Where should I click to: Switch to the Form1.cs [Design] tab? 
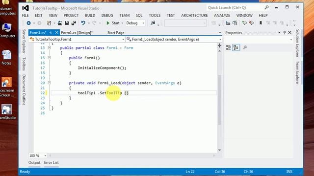pos(77,33)
